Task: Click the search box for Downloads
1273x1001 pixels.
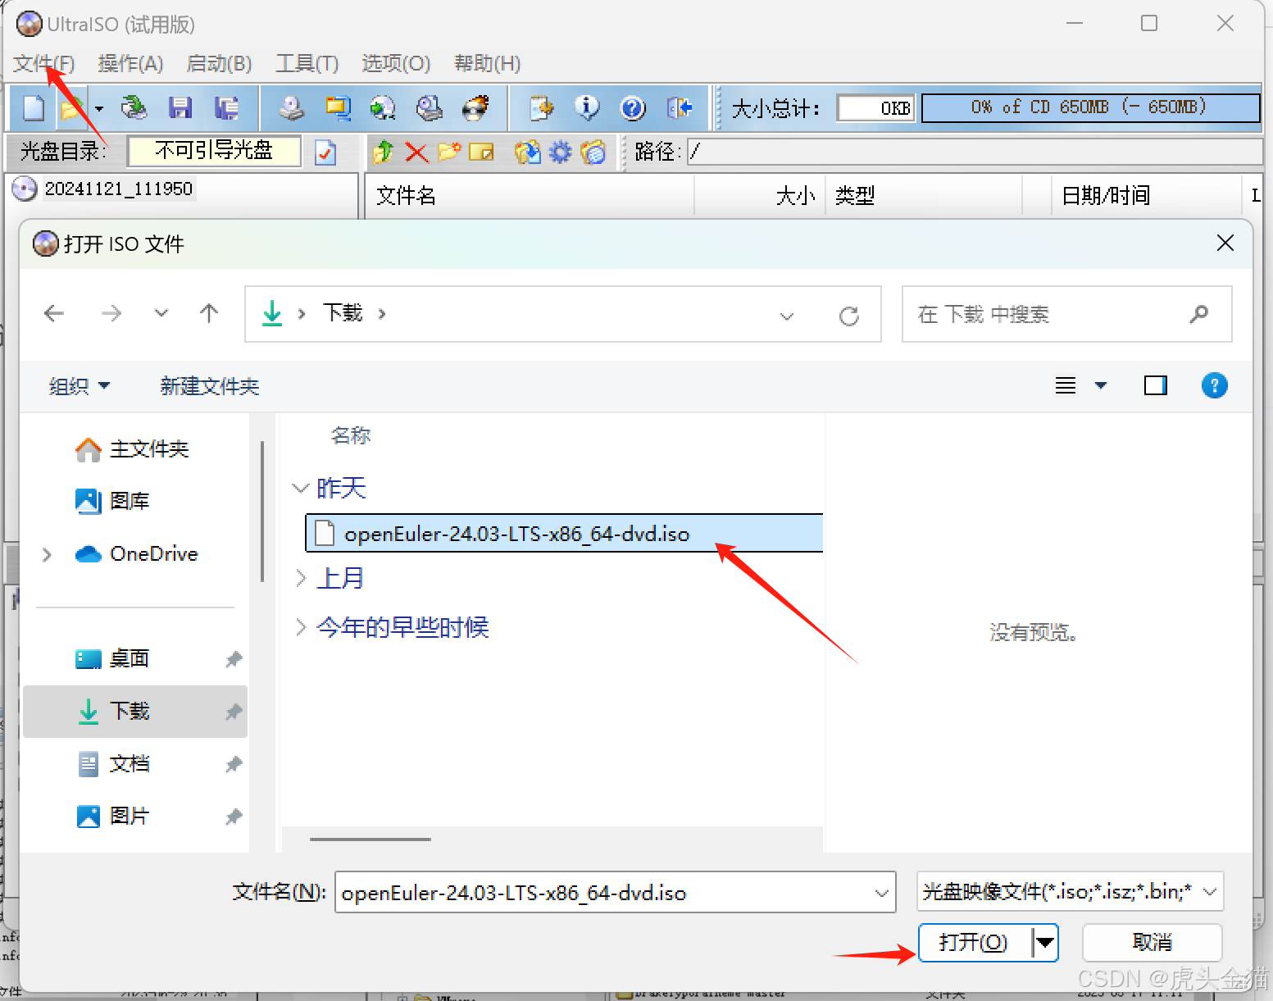Action: pos(1049,314)
